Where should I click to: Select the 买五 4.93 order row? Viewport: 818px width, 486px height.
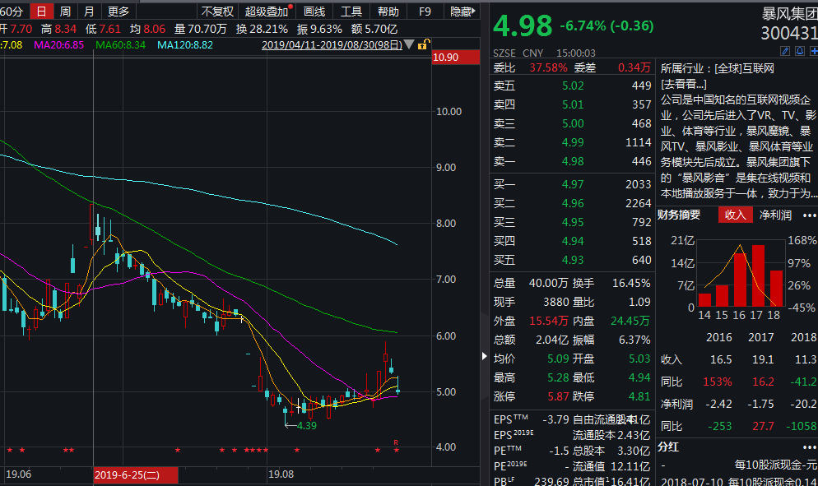[x=572, y=260]
